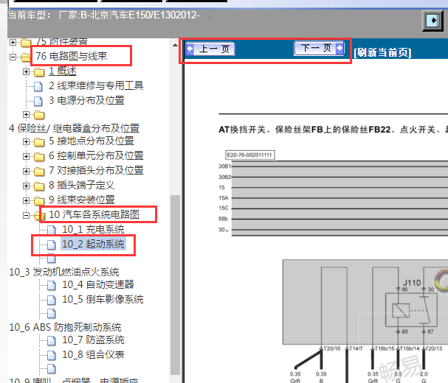Collapse the 76 电路图与线束 folder
Screen dimensions: 448x383
[13, 57]
